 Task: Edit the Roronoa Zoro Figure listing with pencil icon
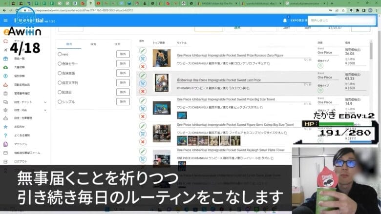coord(143,51)
